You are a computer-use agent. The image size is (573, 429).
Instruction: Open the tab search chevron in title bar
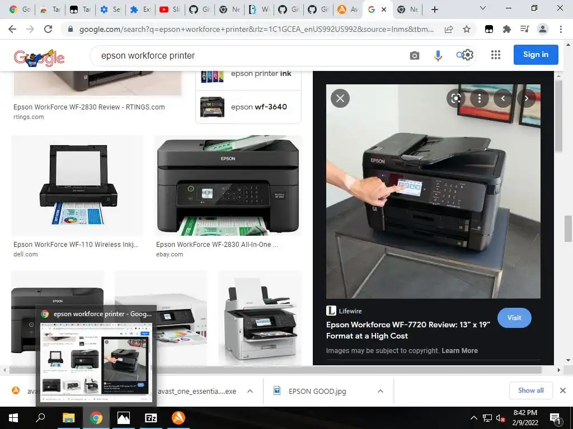tap(483, 8)
